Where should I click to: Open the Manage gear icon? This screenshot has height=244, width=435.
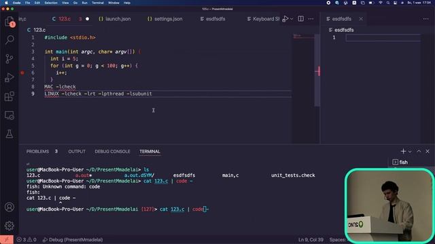coord(9,226)
